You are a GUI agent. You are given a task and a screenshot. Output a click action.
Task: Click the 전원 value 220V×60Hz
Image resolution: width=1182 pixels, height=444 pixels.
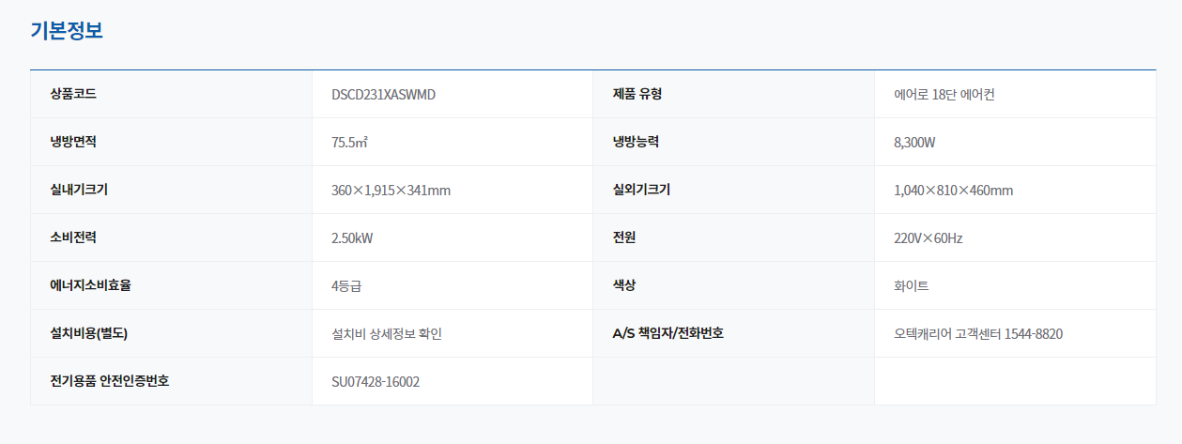(x=928, y=238)
